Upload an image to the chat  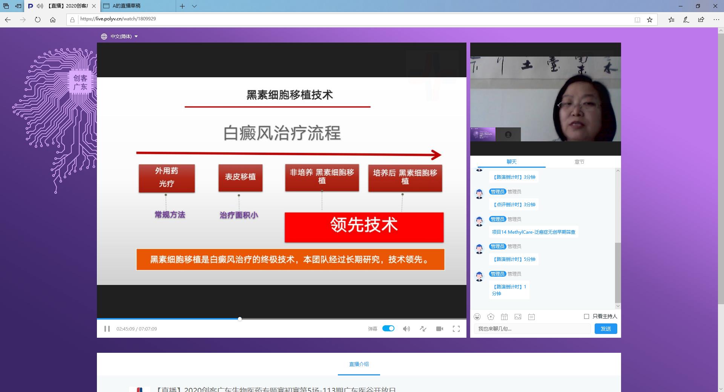pyautogui.click(x=518, y=317)
